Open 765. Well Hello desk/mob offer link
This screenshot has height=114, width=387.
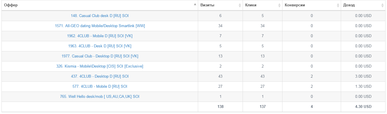click(x=100, y=96)
